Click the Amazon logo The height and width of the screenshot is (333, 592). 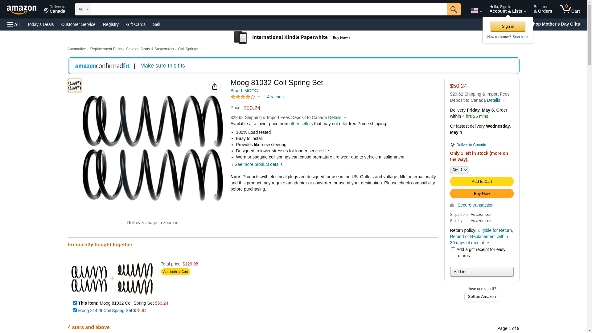[x=22, y=10]
